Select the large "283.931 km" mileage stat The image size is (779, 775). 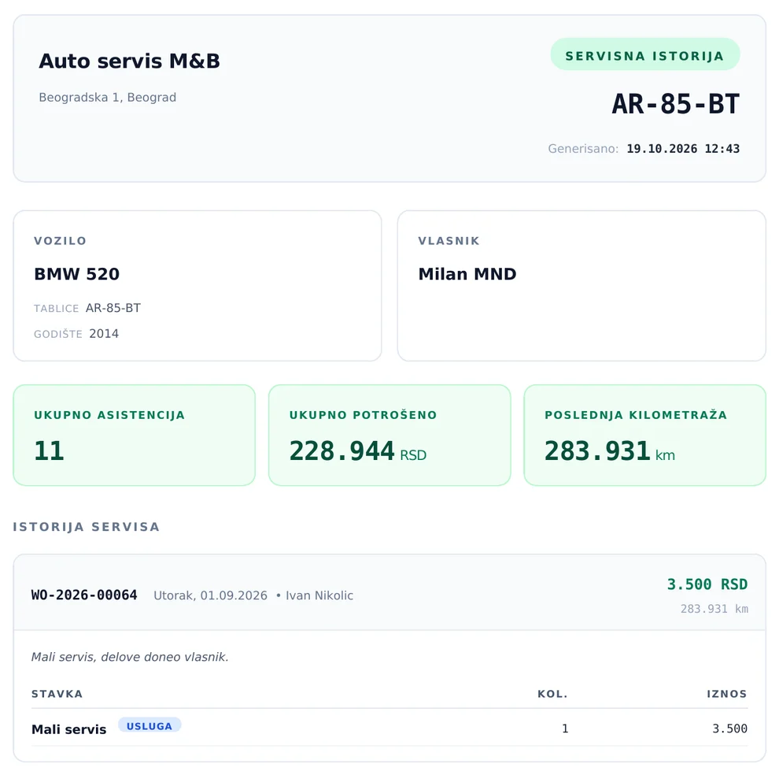point(610,451)
